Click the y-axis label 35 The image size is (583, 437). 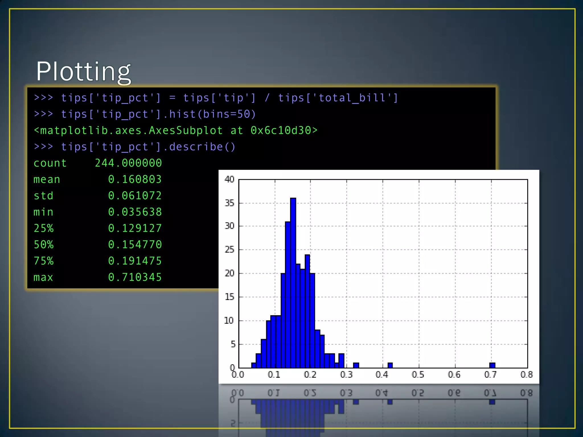(229, 203)
